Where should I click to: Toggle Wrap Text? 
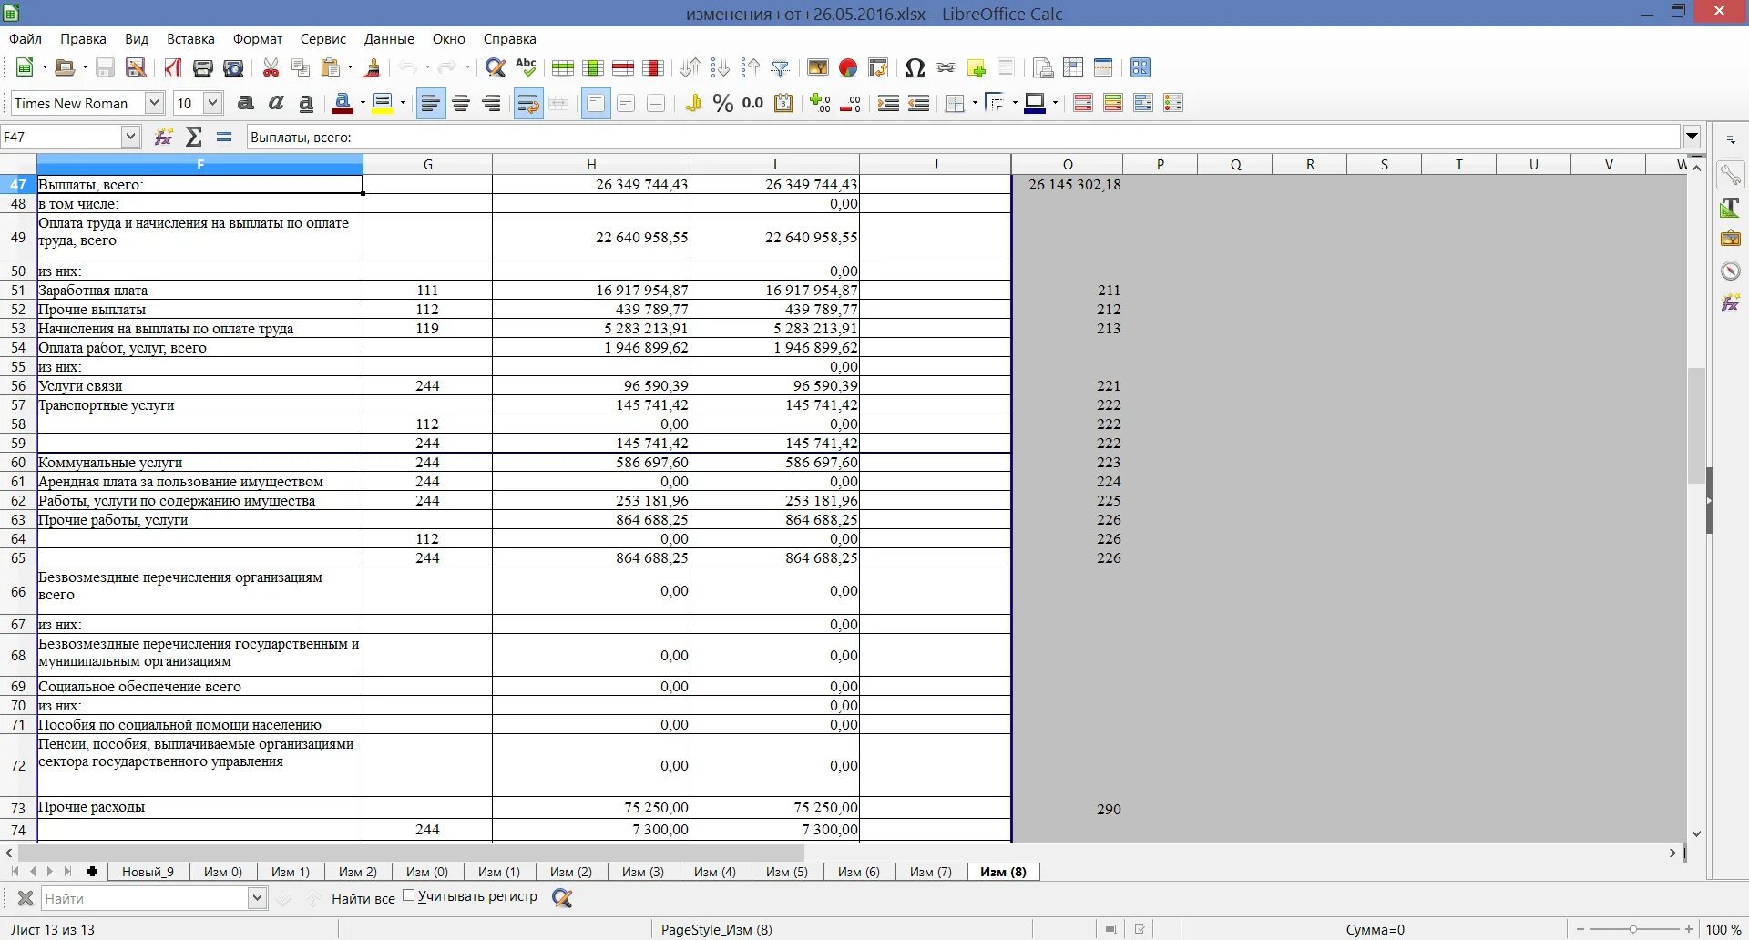[x=528, y=103]
